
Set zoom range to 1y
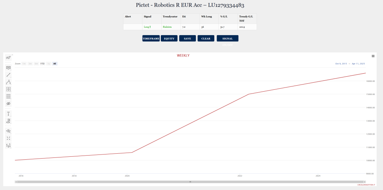(49, 64)
